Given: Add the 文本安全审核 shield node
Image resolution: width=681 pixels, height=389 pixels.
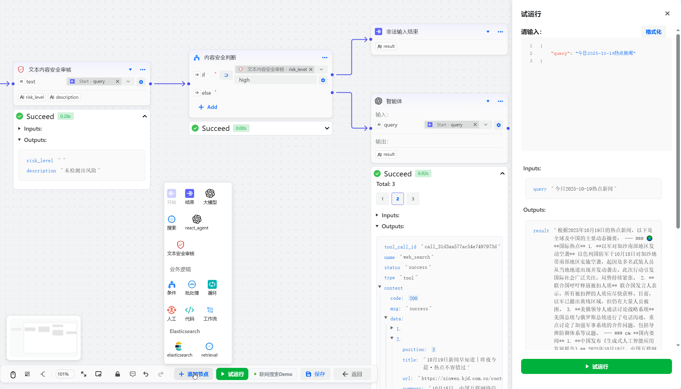Looking at the screenshot, I should click(180, 245).
